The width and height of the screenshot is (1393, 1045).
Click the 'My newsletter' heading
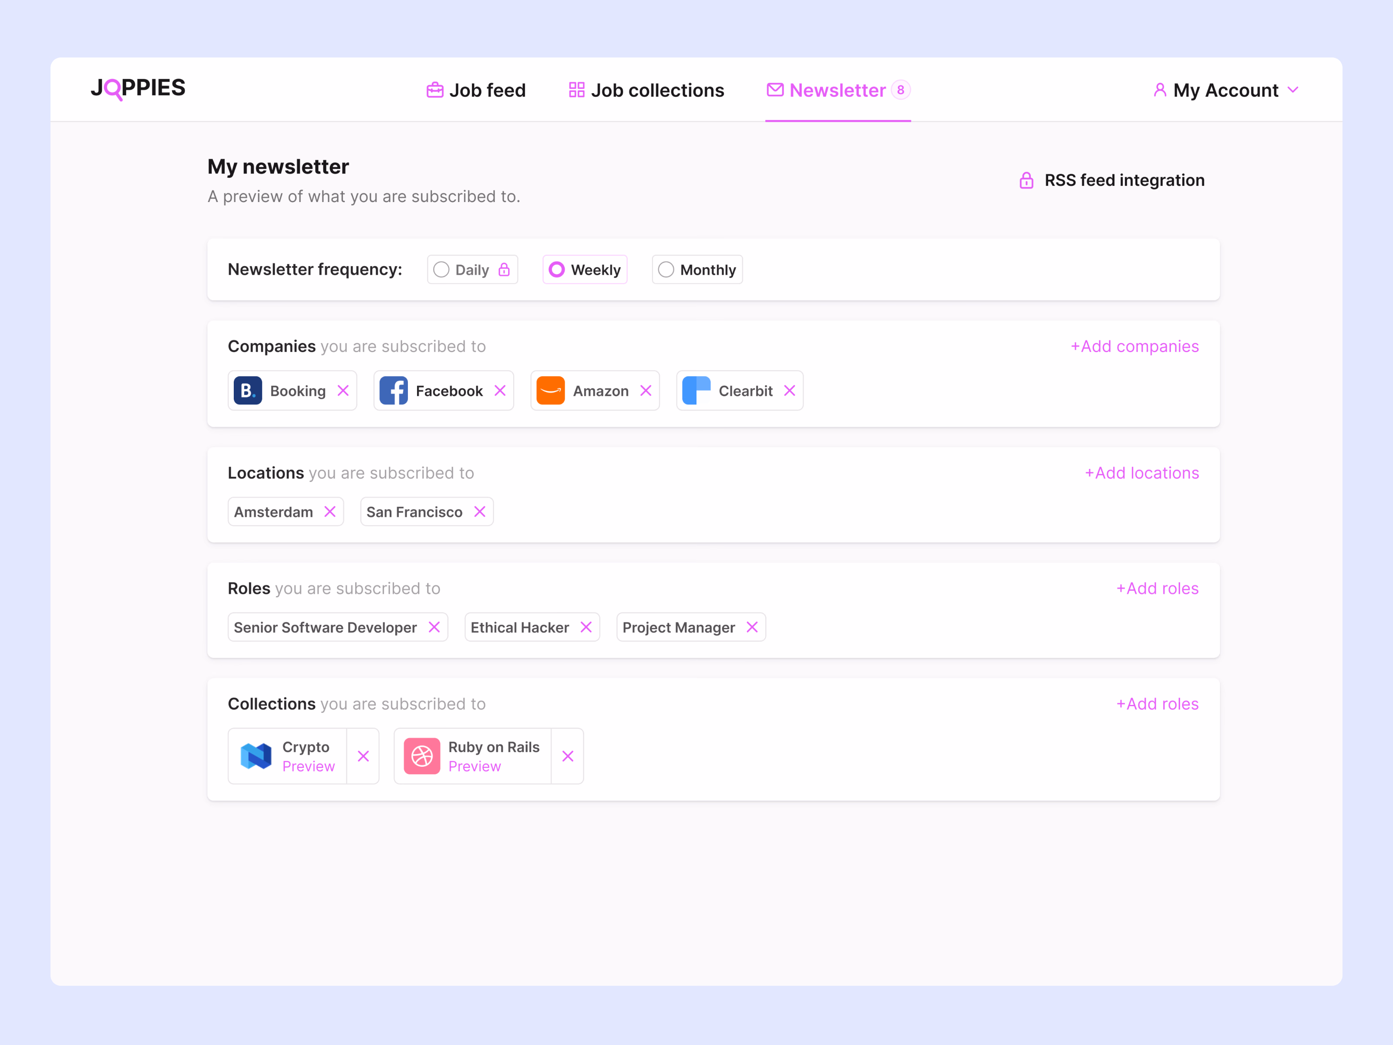point(278,166)
